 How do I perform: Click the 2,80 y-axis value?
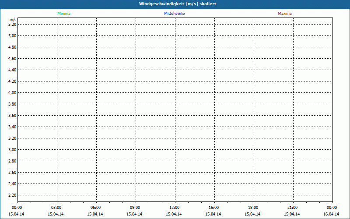coord(12,161)
